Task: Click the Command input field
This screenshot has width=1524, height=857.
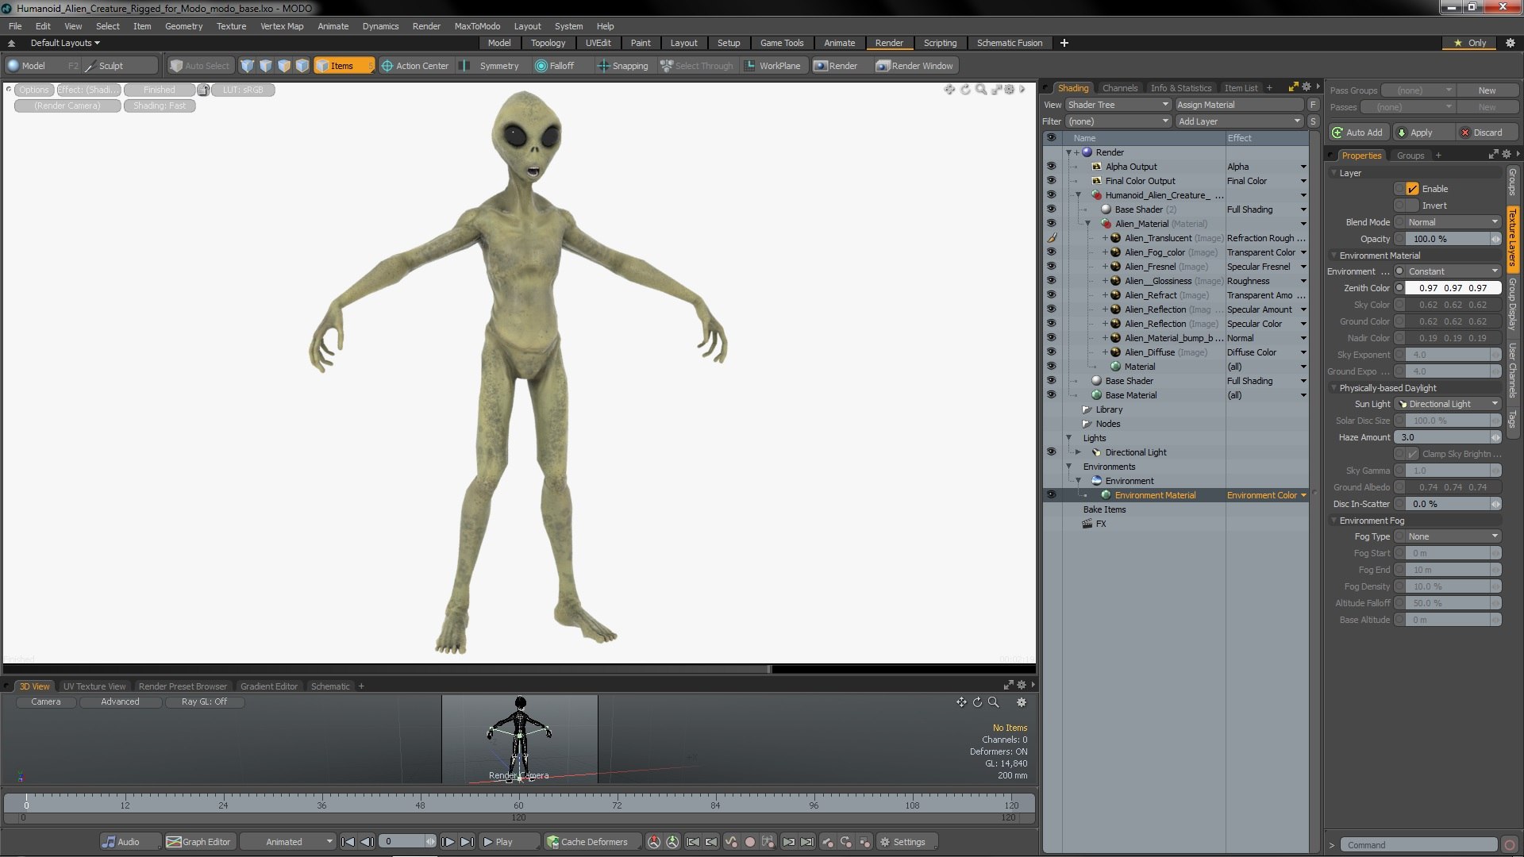Action: point(1418,845)
